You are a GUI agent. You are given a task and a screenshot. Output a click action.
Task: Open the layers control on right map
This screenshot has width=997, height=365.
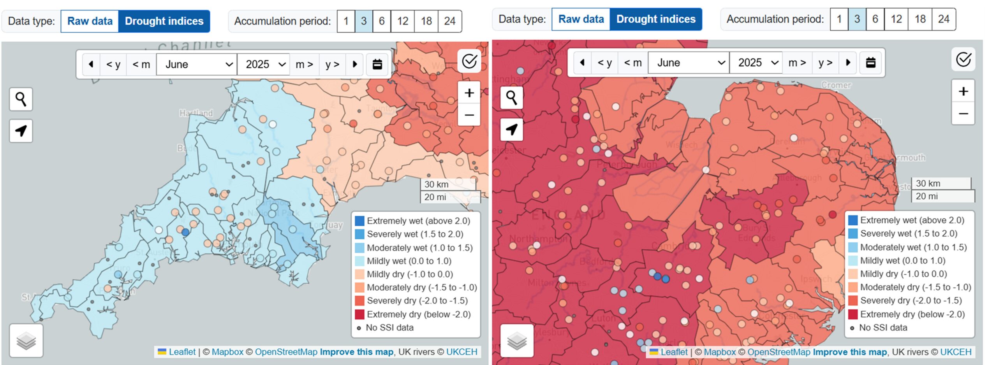[x=517, y=341]
